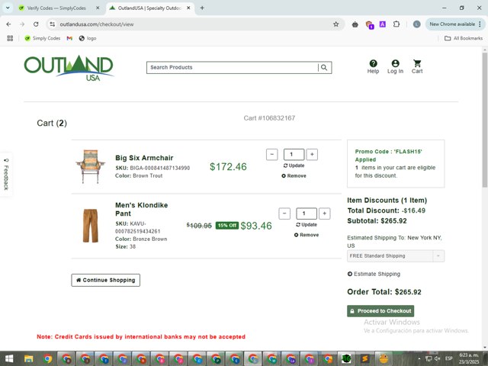
Task: Open the All Bookmarks folder
Action: (464, 38)
